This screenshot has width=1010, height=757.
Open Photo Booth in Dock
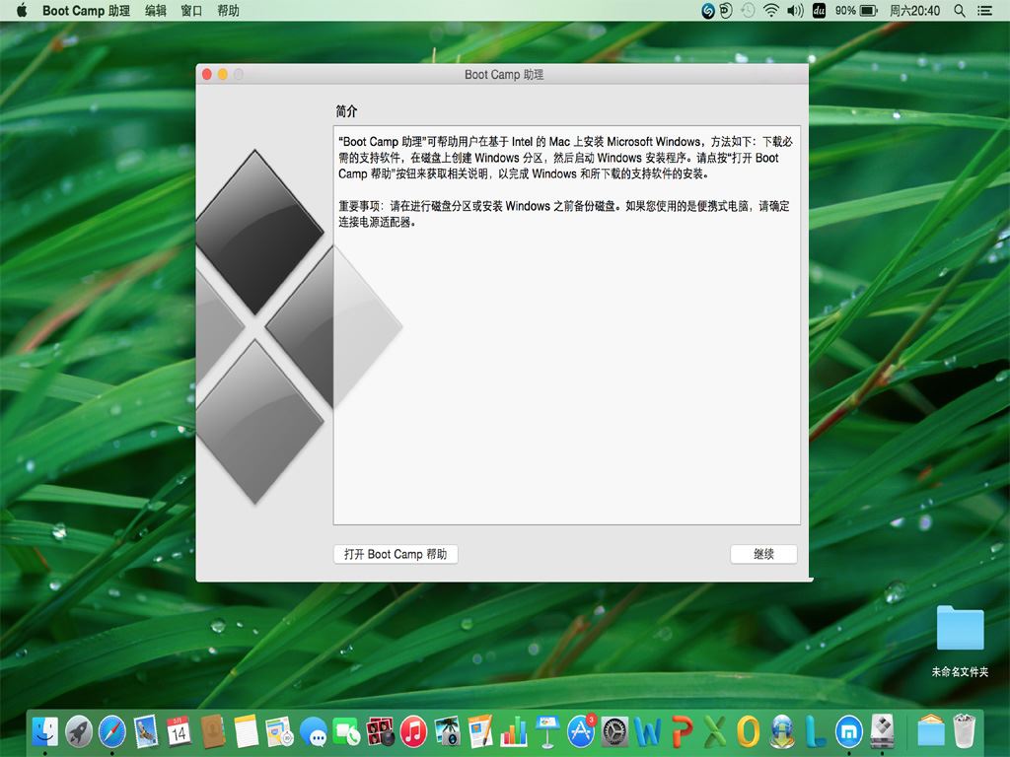pyautogui.click(x=380, y=731)
